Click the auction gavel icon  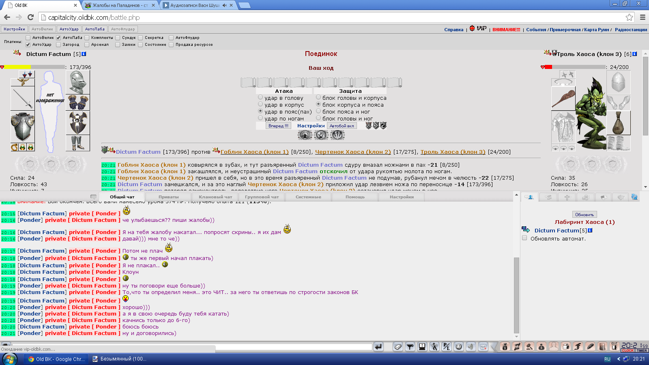pos(529,346)
